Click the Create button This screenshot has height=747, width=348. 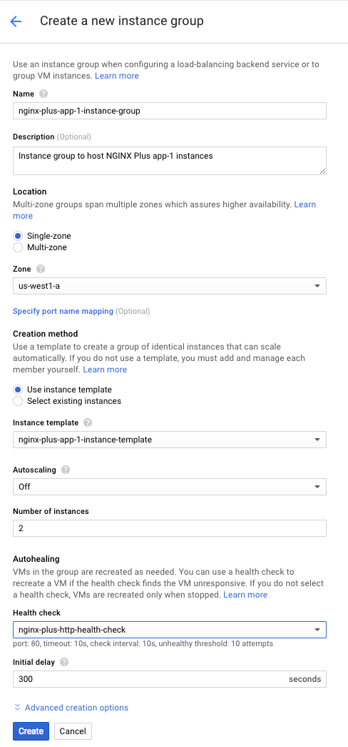point(31,731)
